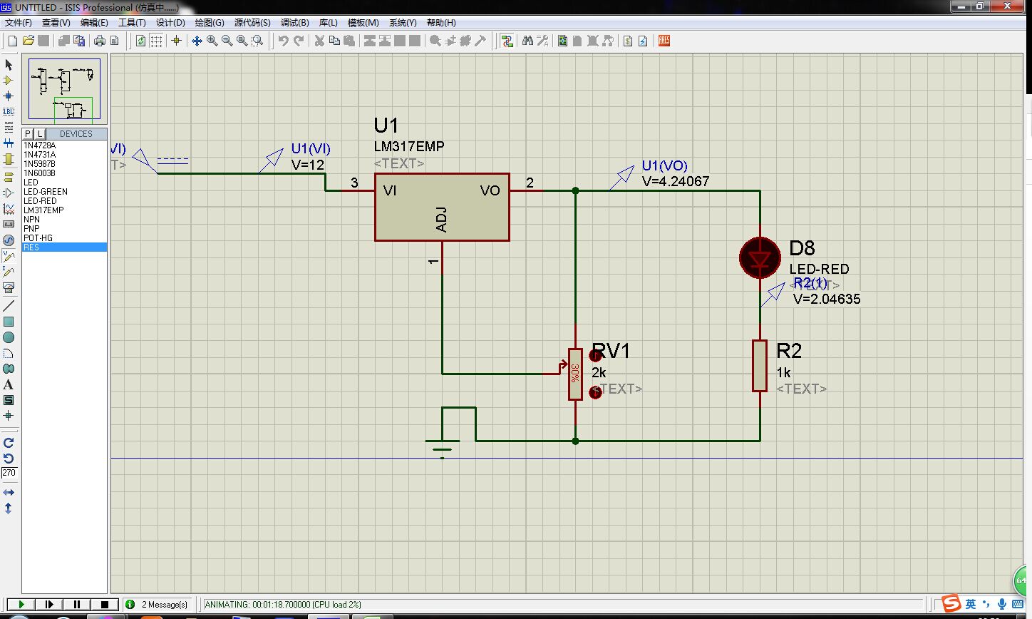Image resolution: width=1032 pixels, height=619 pixels.
Task: Select the 2D line drawing tool
Action: pos(9,305)
